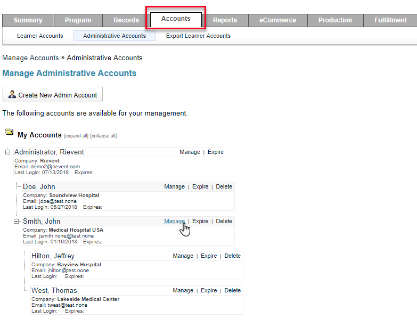The image size is (417, 327).
Task: Collapse the Smith, John tree node
Action: pos(16,221)
